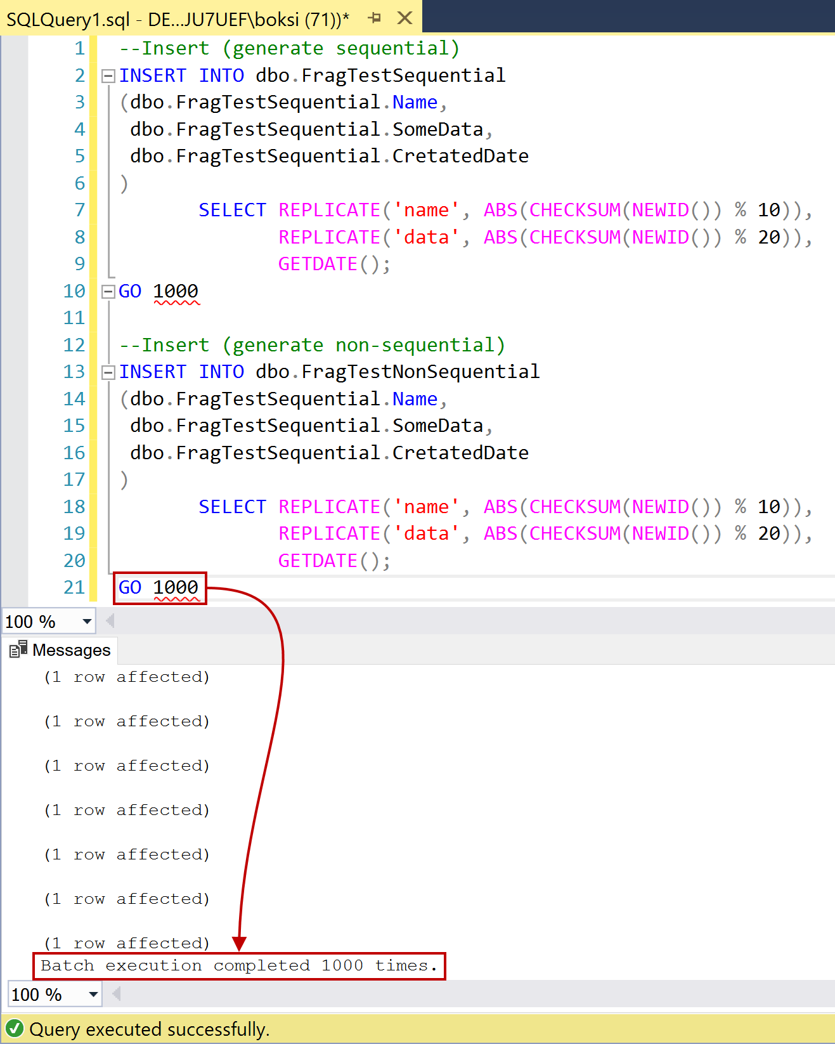Image resolution: width=835 pixels, height=1044 pixels.
Task: Click the '--Insert (generate sequential)' comment
Action: coord(290,48)
